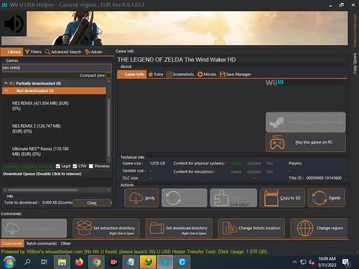Click the games search field
Image resolution: width=359 pixels, height=269 pixels.
click(57, 68)
